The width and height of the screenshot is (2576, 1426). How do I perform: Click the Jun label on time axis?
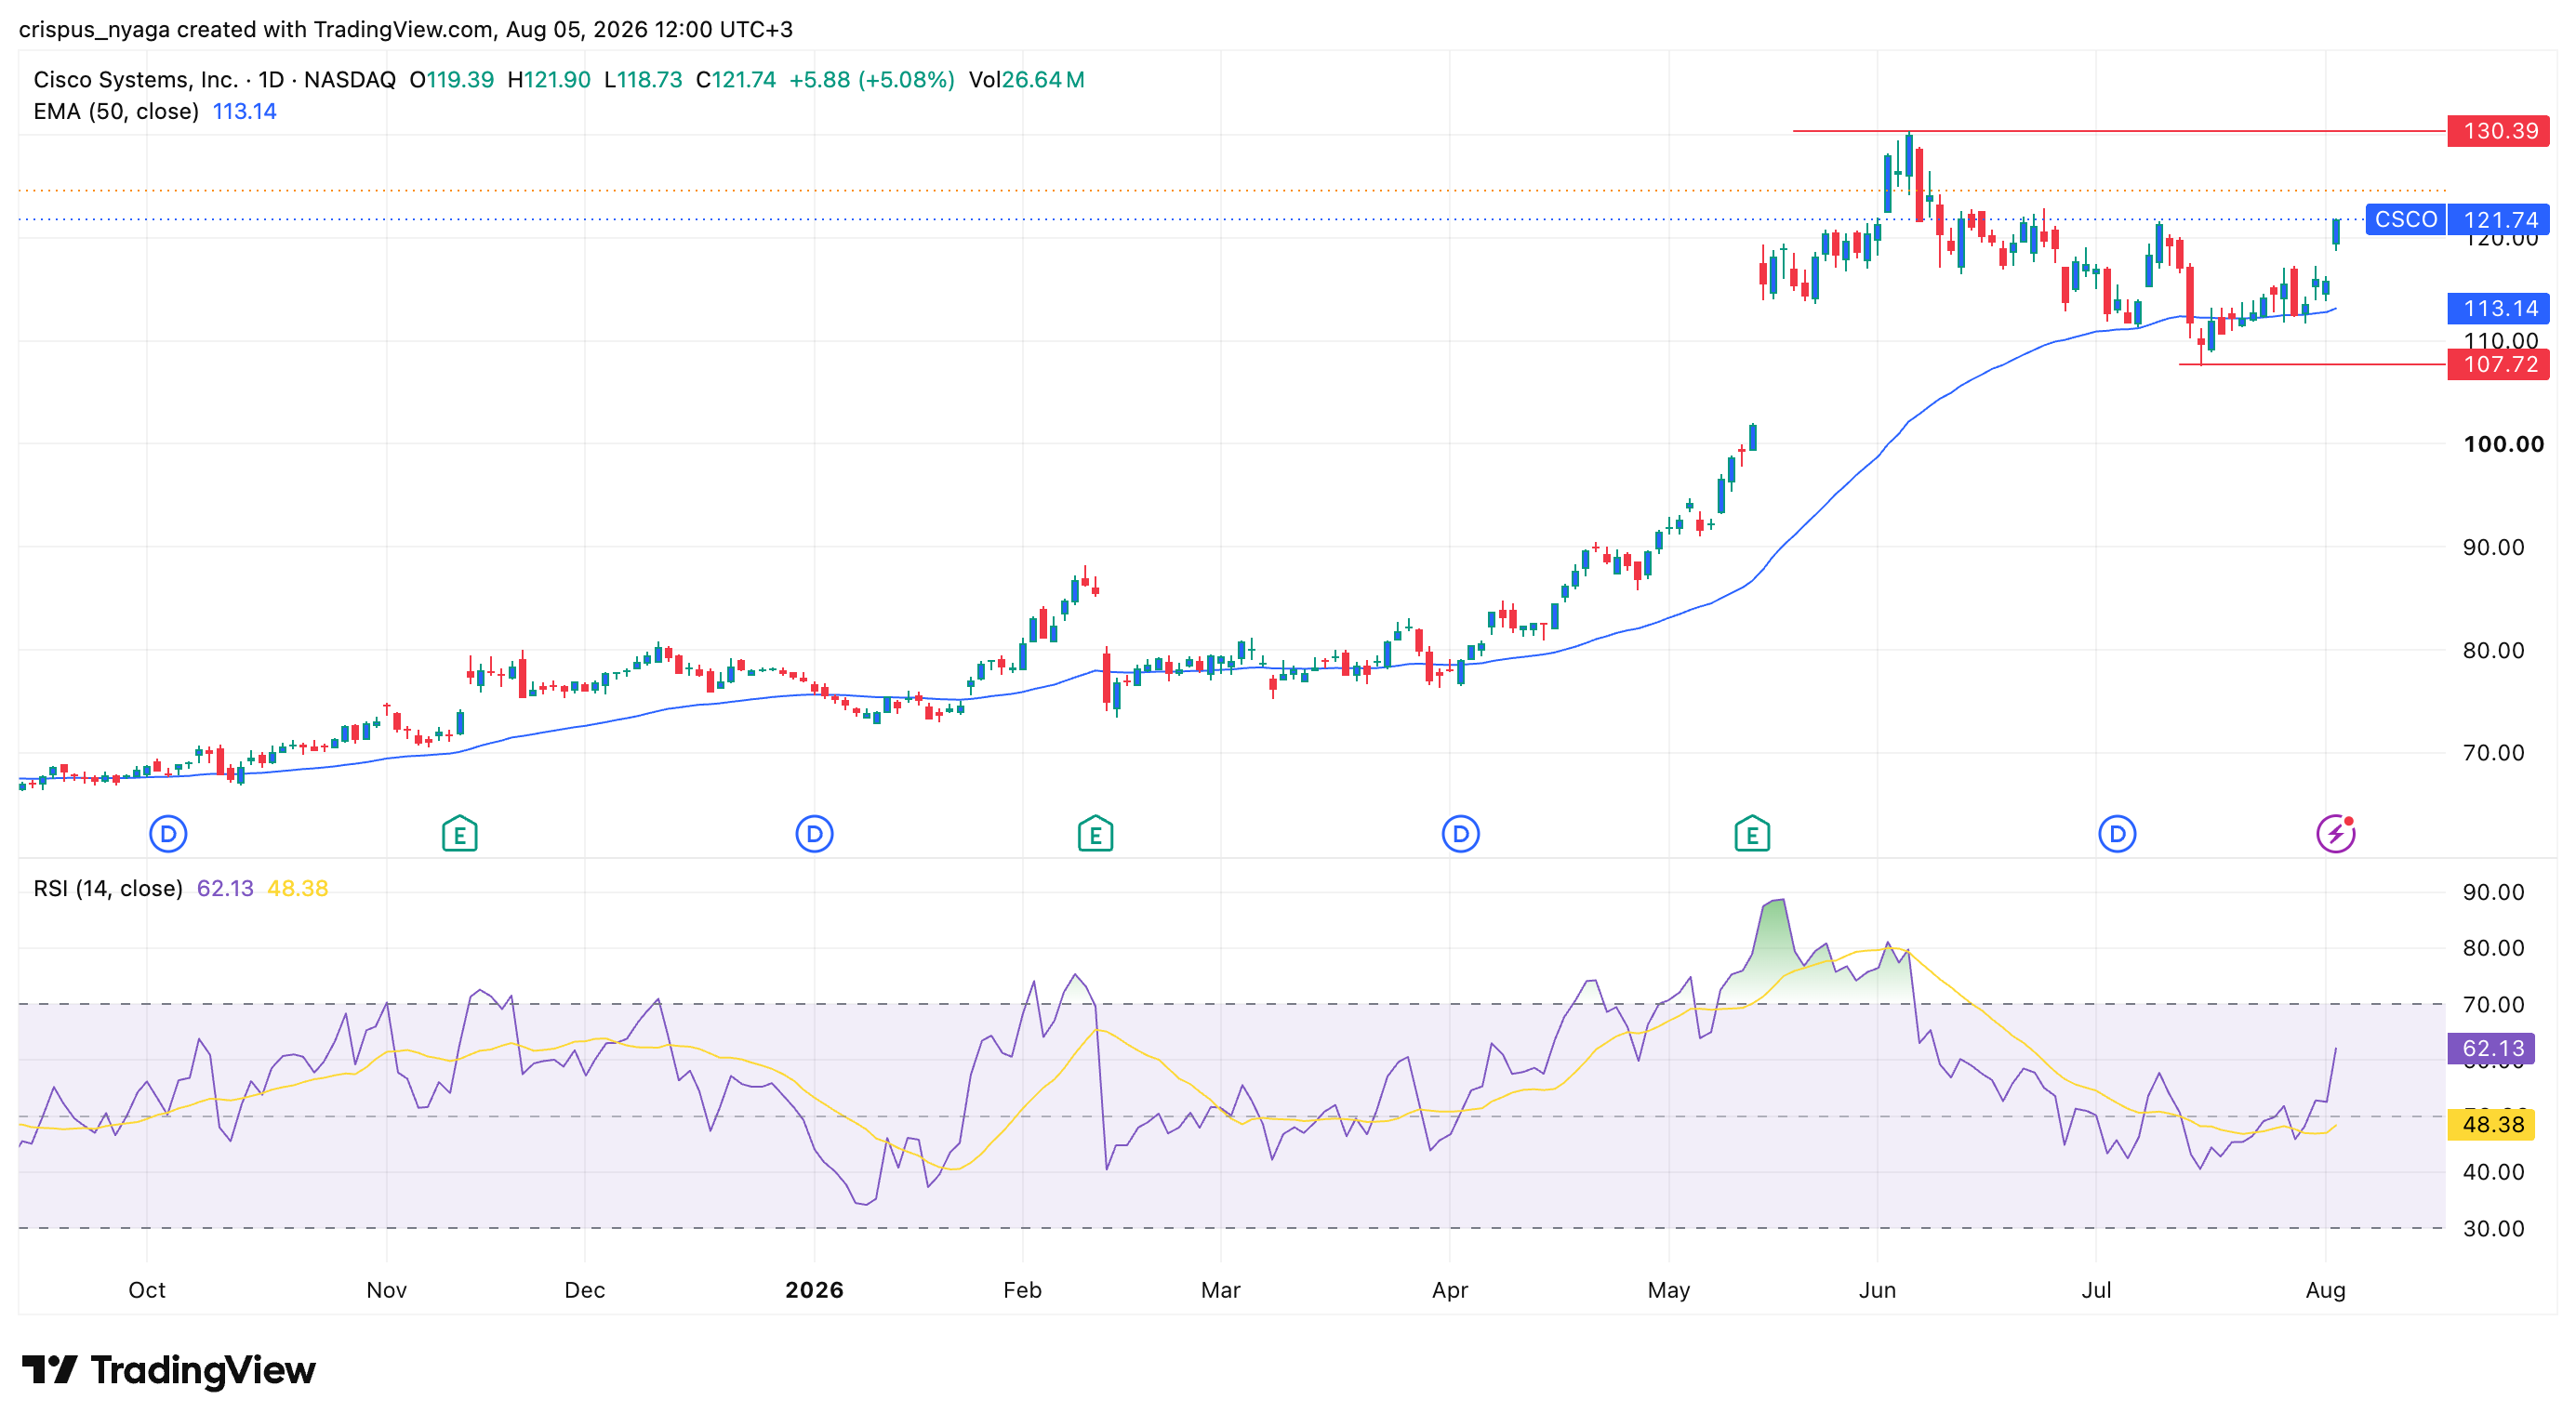click(x=1877, y=1290)
